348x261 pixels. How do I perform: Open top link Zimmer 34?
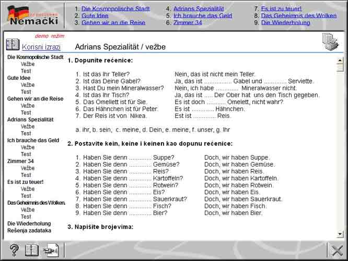click(x=187, y=22)
